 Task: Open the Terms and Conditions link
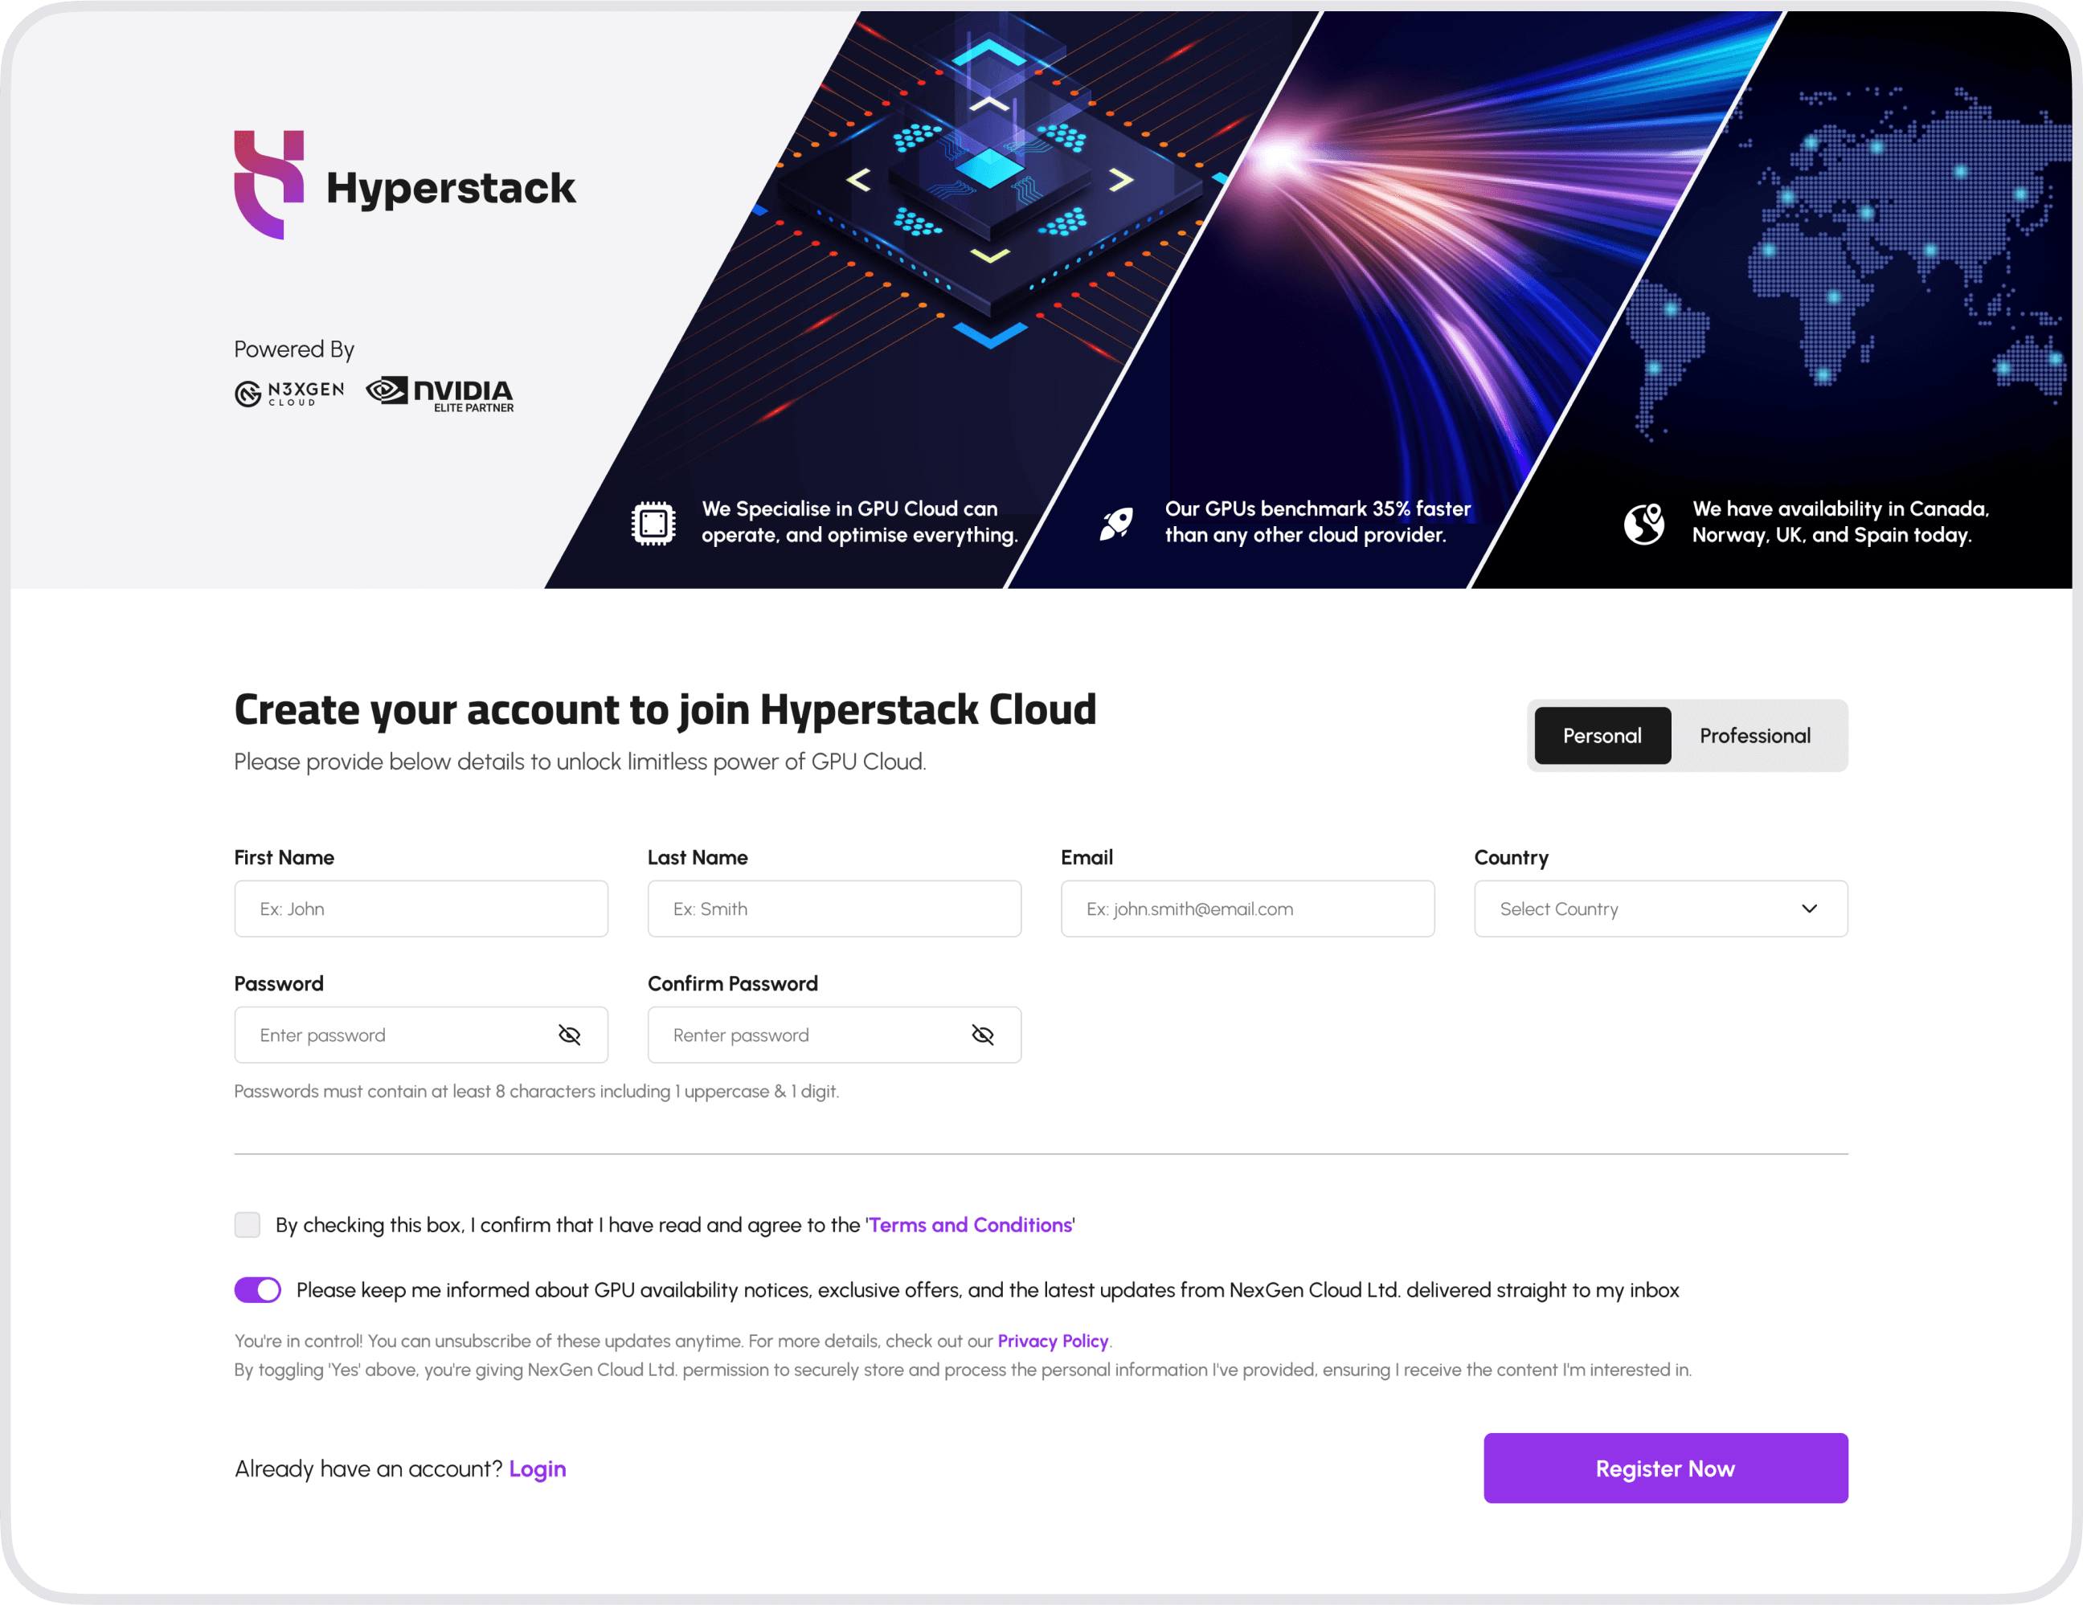click(970, 1225)
